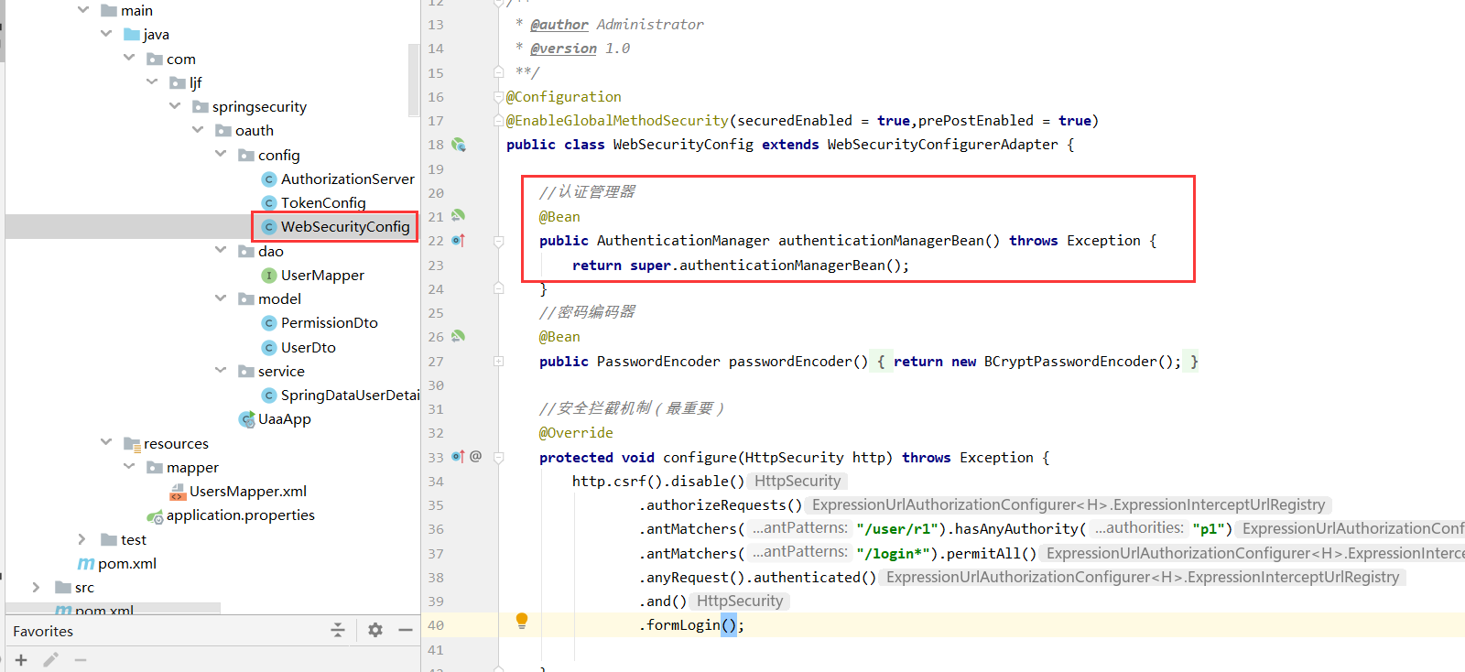Viewport: 1465px width, 672px height.
Task: Click the UsersMapper.xml file icon
Action: pyautogui.click(x=178, y=492)
